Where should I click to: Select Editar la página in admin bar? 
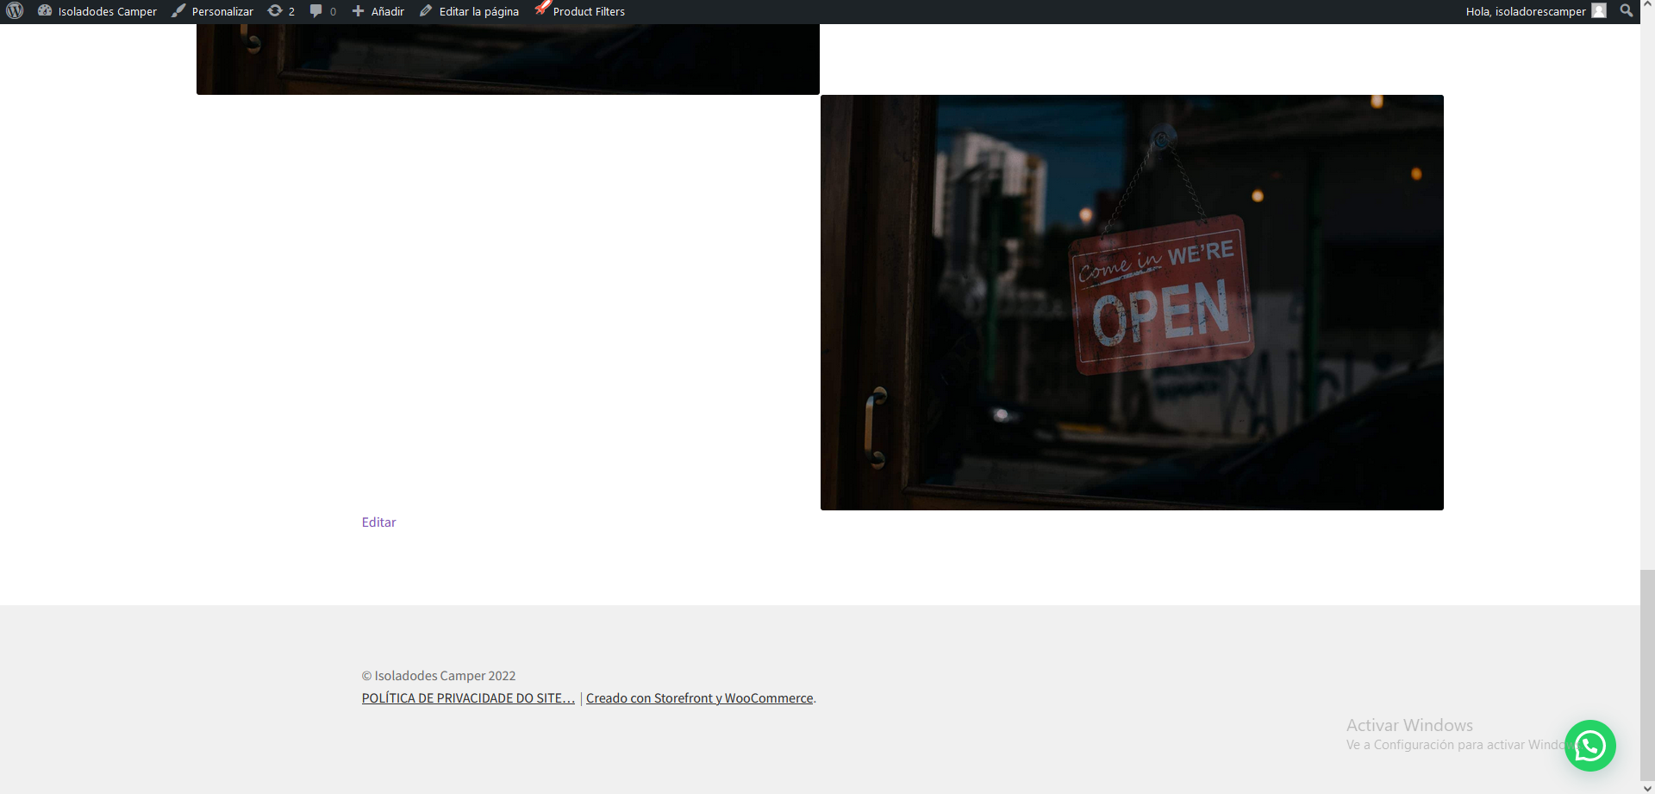click(469, 11)
